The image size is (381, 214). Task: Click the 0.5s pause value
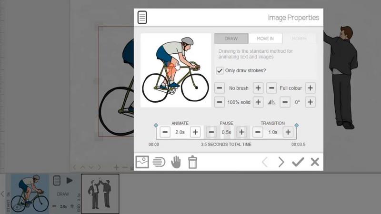pos(226,132)
